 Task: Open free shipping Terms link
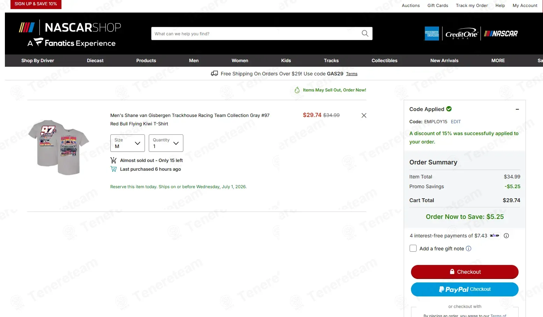point(352,74)
